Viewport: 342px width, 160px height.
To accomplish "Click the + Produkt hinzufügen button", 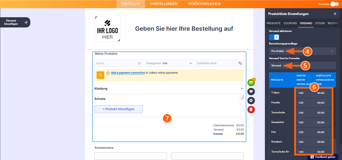I will coord(118,109).
